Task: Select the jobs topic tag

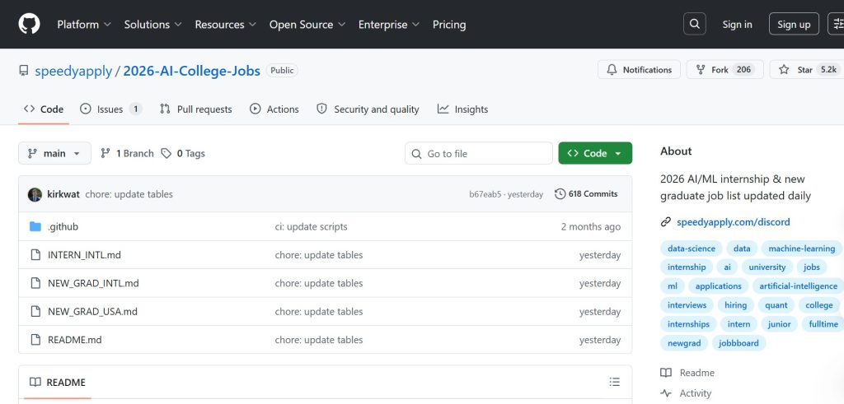Action: click(x=811, y=267)
